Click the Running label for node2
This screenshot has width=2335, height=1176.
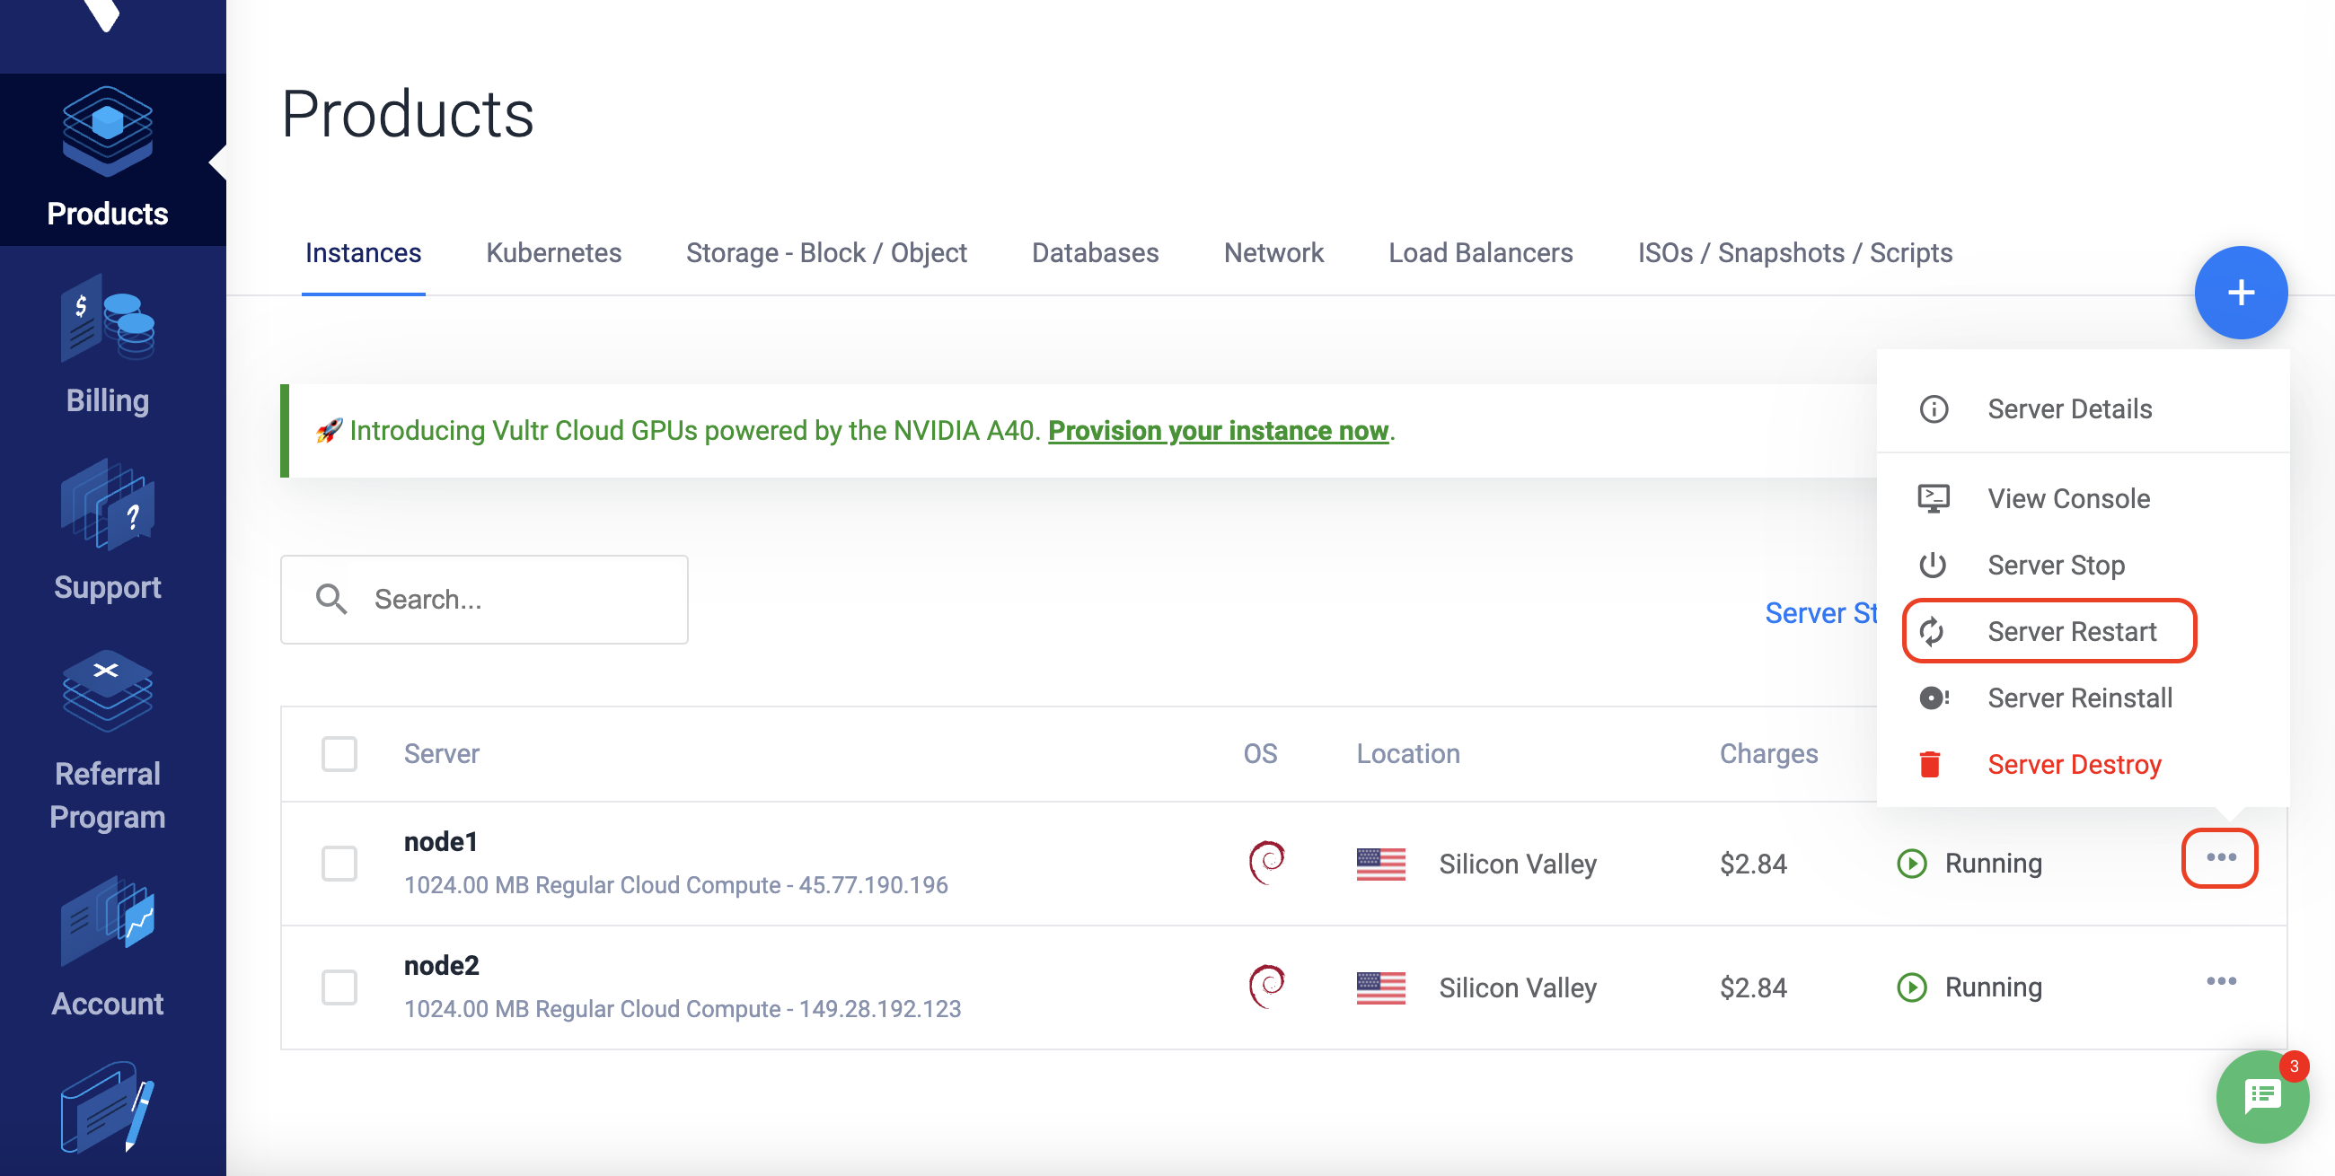(1993, 987)
